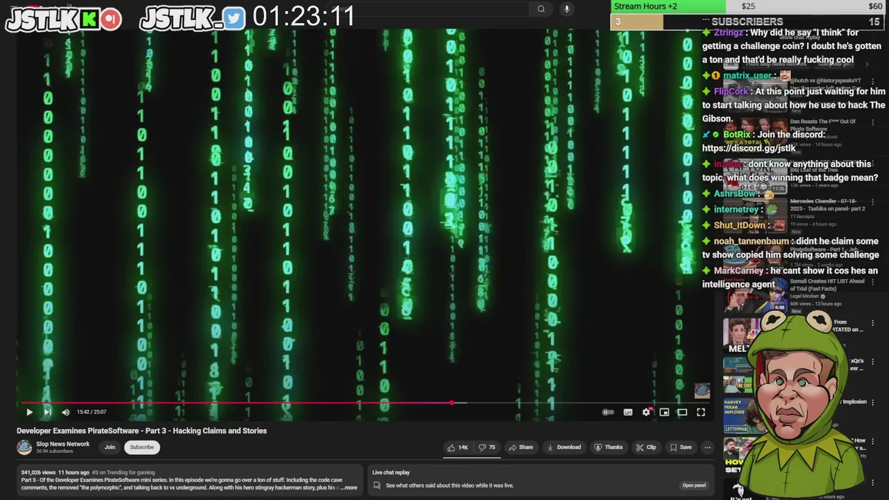This screenshot has width=889, height=500.
Task: Open the more actions three-dot menu
Action: tap(707, 447)
